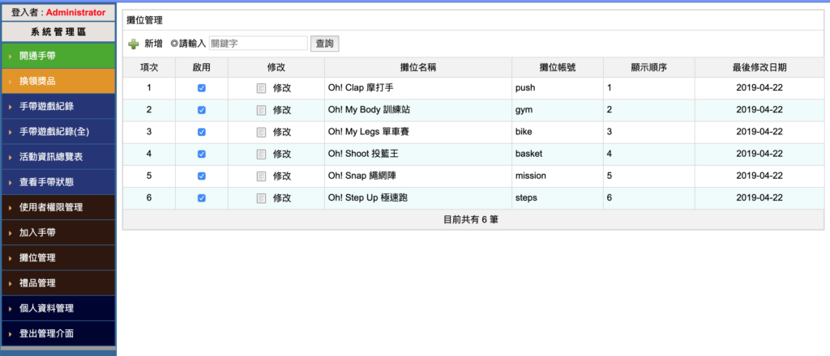Click arrow bullet beside 換領獎品

point(11,82)
